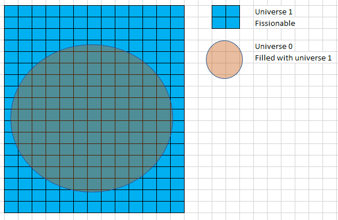The image size is (338, 220).
Task: Select top-left blue cell of the large grid
Action: click(11, 11)
